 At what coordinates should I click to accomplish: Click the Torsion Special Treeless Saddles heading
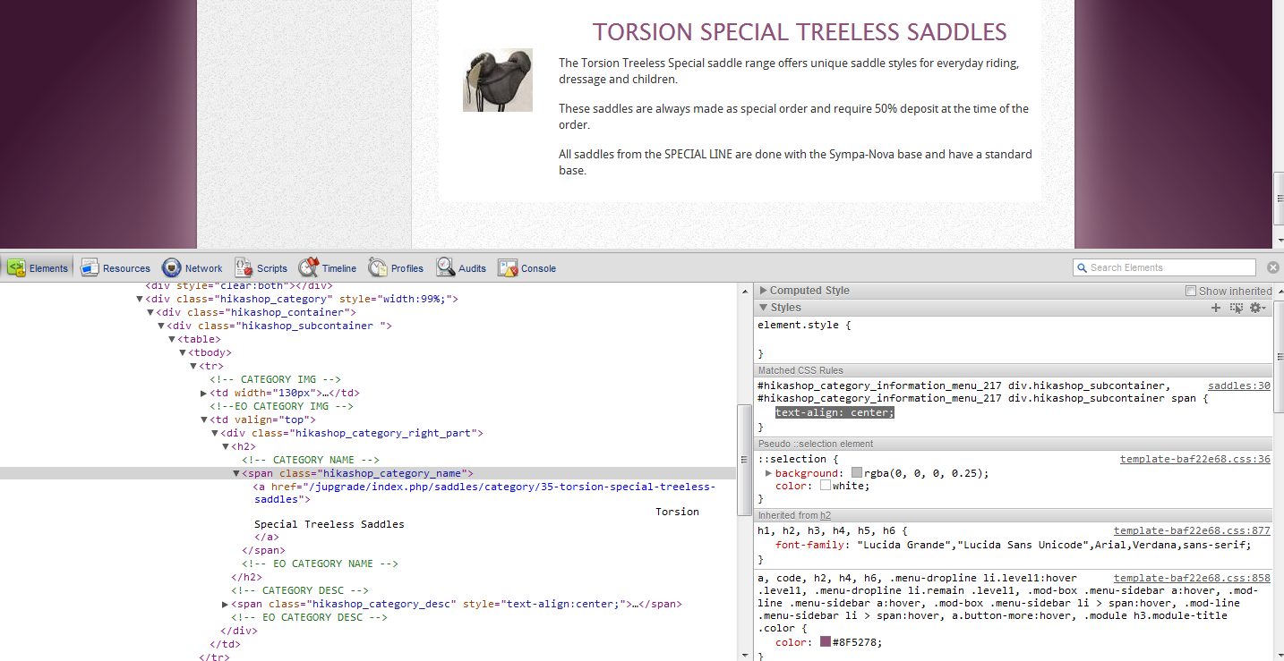pyautogui.click(x=800, y=32)
